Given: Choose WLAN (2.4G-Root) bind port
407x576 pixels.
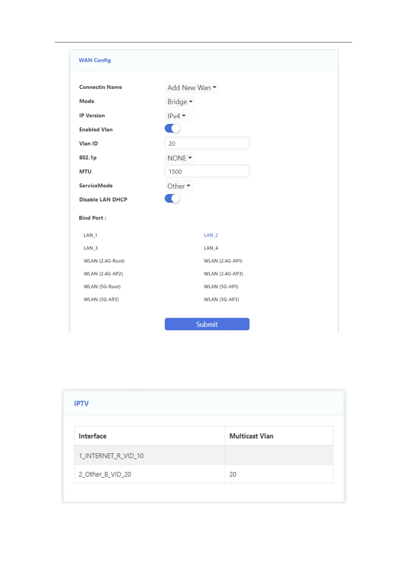Looking at the screenshot, I should (104, 261).
